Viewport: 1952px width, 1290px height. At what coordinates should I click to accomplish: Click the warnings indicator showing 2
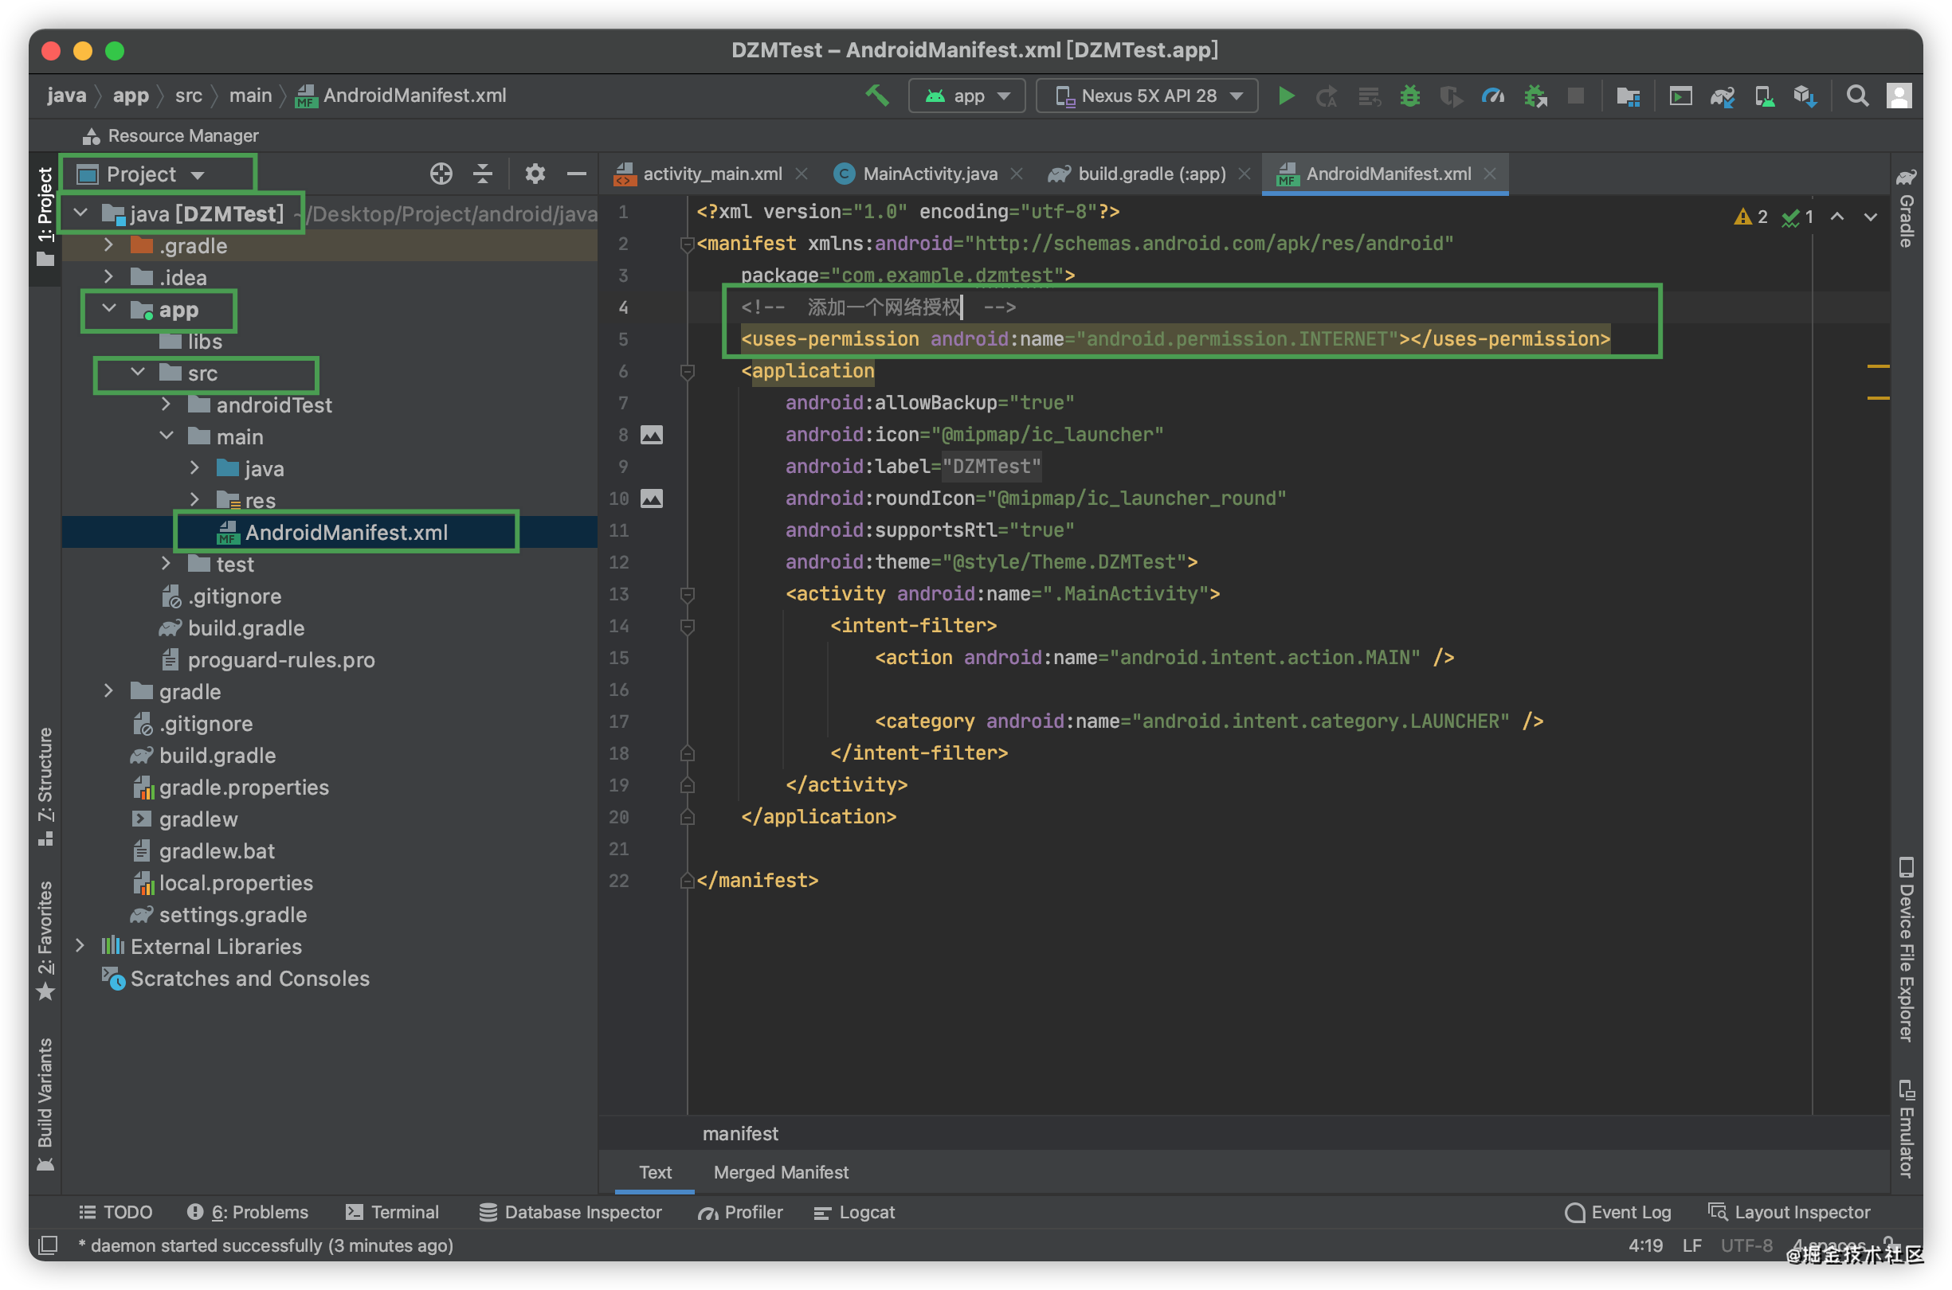point(1750,217)
